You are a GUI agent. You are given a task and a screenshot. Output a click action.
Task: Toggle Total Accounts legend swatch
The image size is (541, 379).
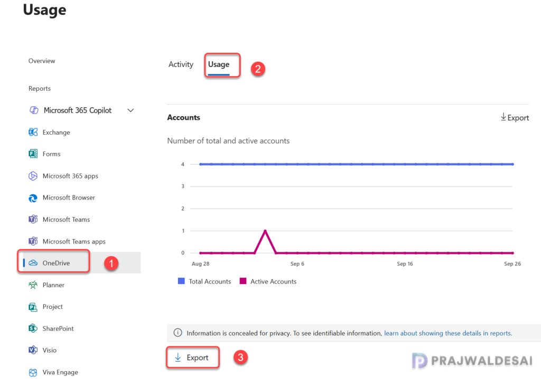pos(181,281)
